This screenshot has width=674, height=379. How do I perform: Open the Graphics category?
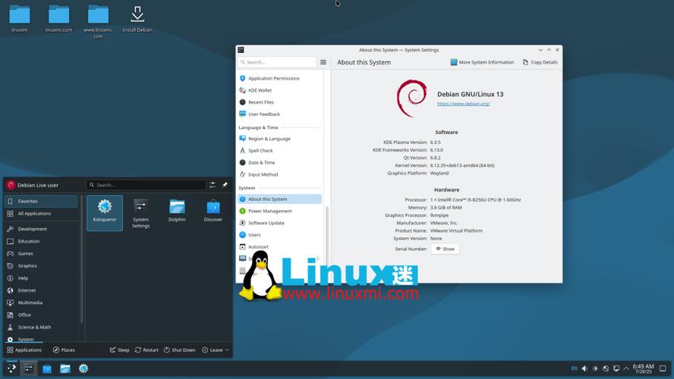(41, 266)
